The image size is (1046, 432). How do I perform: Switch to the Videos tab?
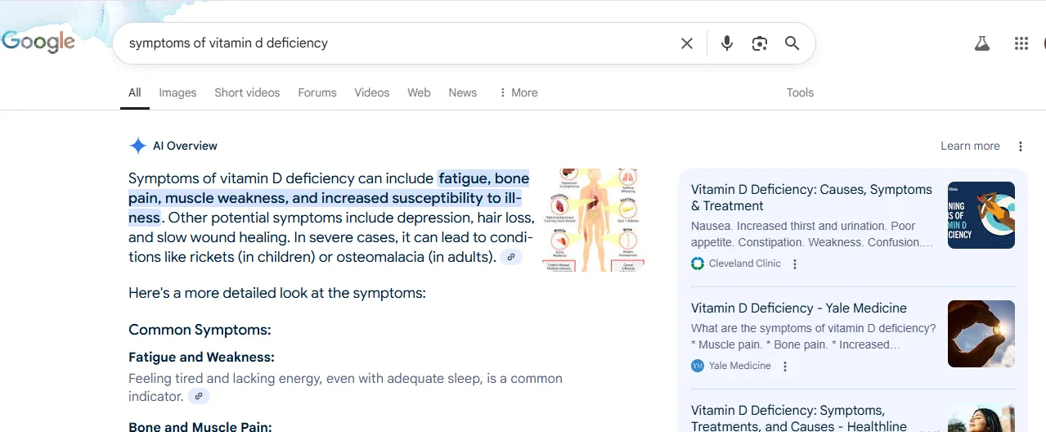[x=372, y=92]
